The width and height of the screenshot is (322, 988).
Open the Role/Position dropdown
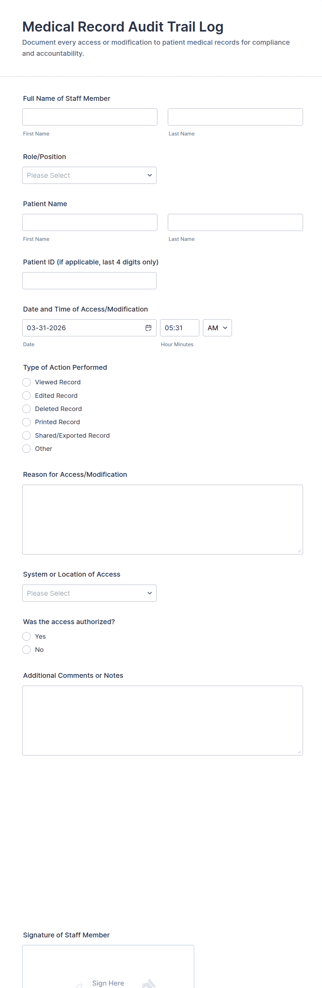pyautogui.click(x=89, y=175)
